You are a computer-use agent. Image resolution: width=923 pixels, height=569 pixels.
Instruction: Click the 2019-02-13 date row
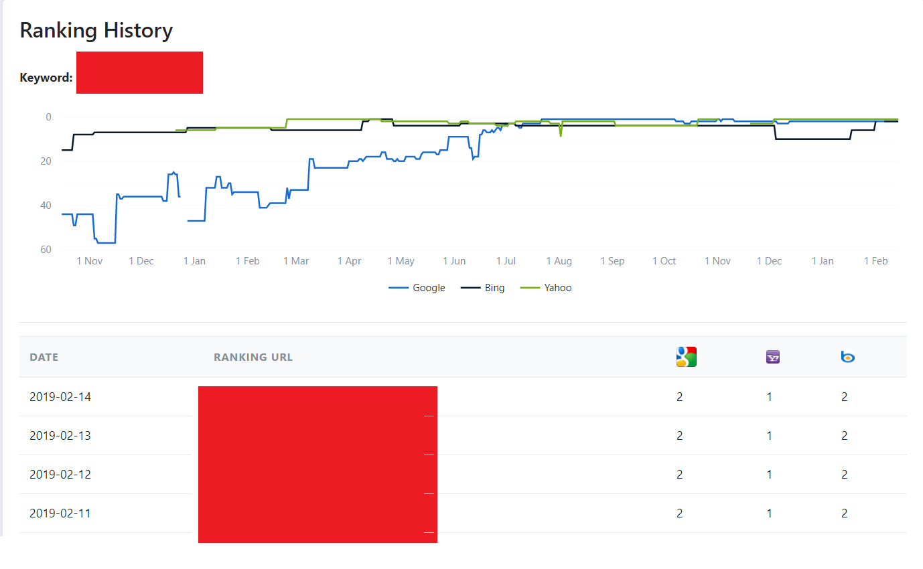(x=463, y=436)
